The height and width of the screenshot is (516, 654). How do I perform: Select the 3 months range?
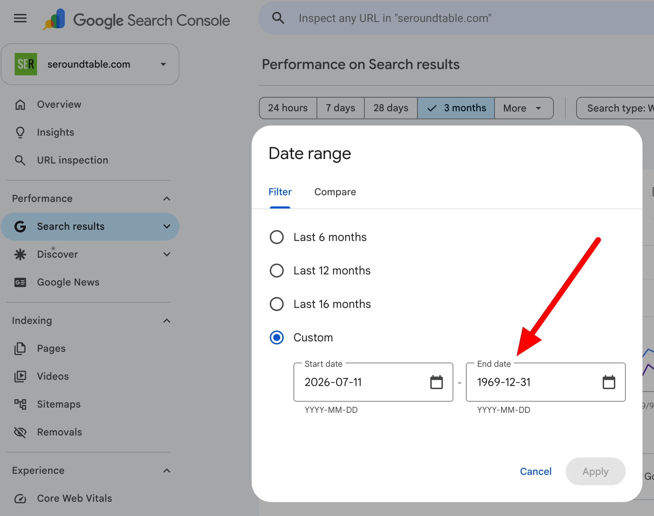[x=456, y=108]
